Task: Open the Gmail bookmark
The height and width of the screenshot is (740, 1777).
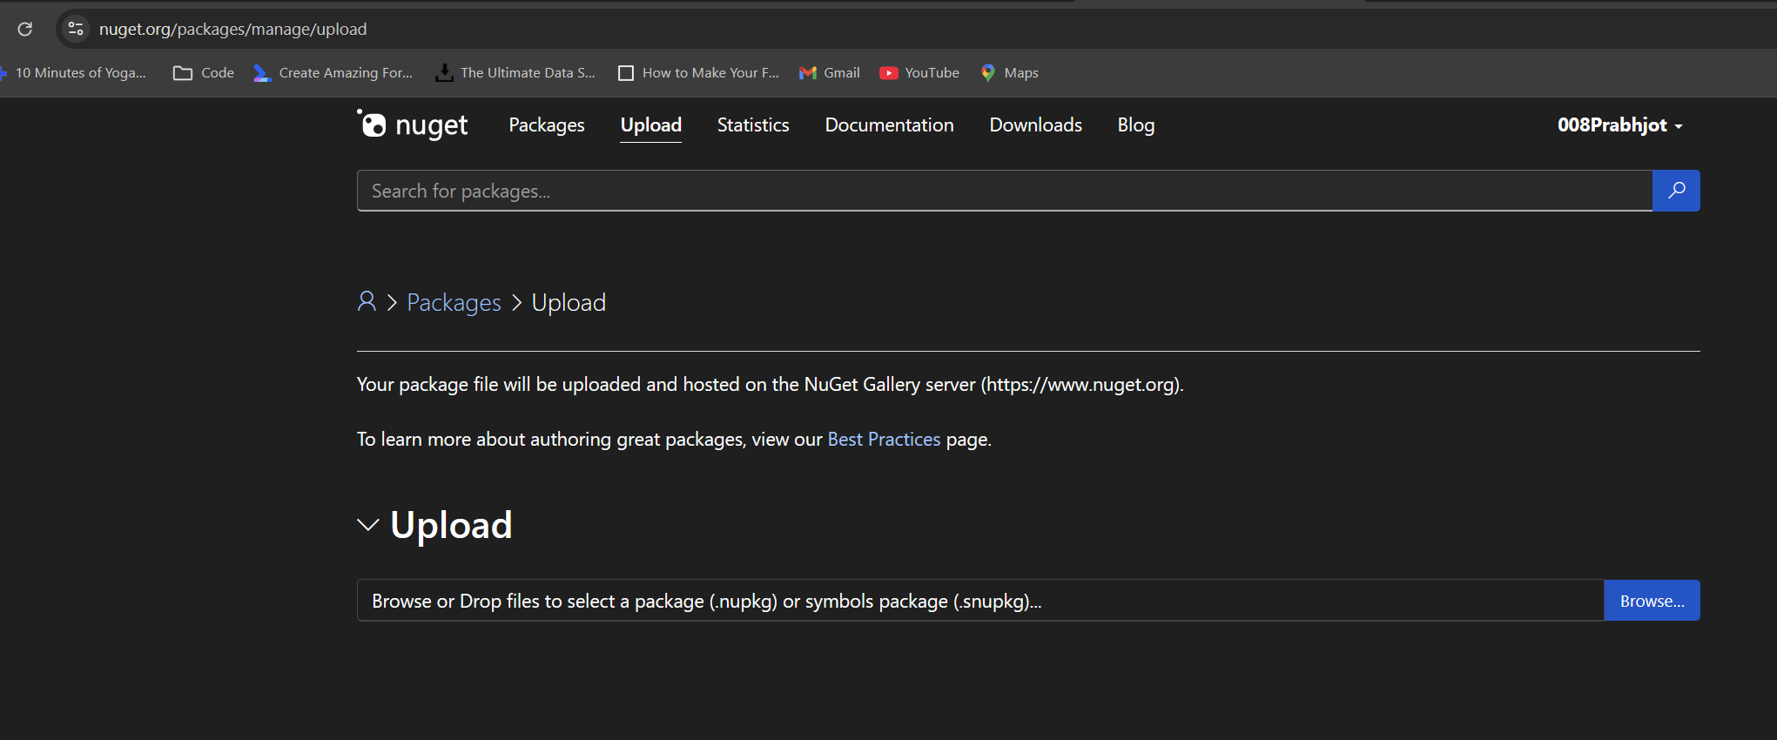Action: click(830, 73)
